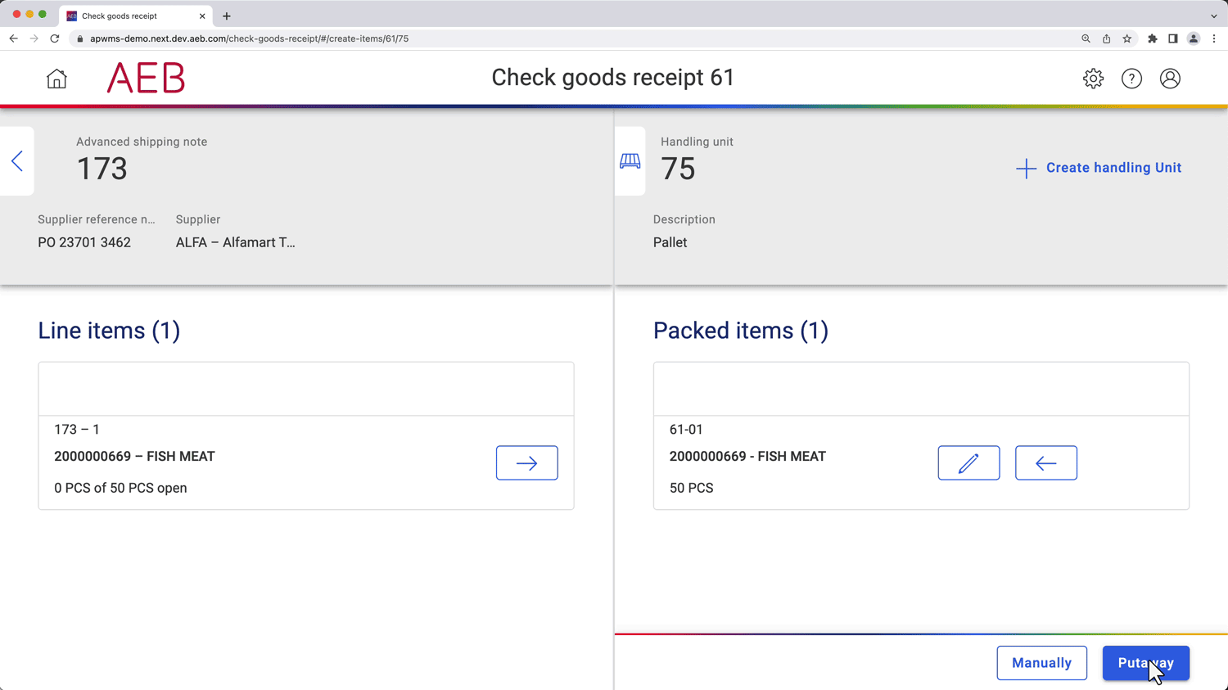Edit packed item FISH MEAT with pencil icon
This screenshot has height=690, width=1228.
(x=968, y=462)
